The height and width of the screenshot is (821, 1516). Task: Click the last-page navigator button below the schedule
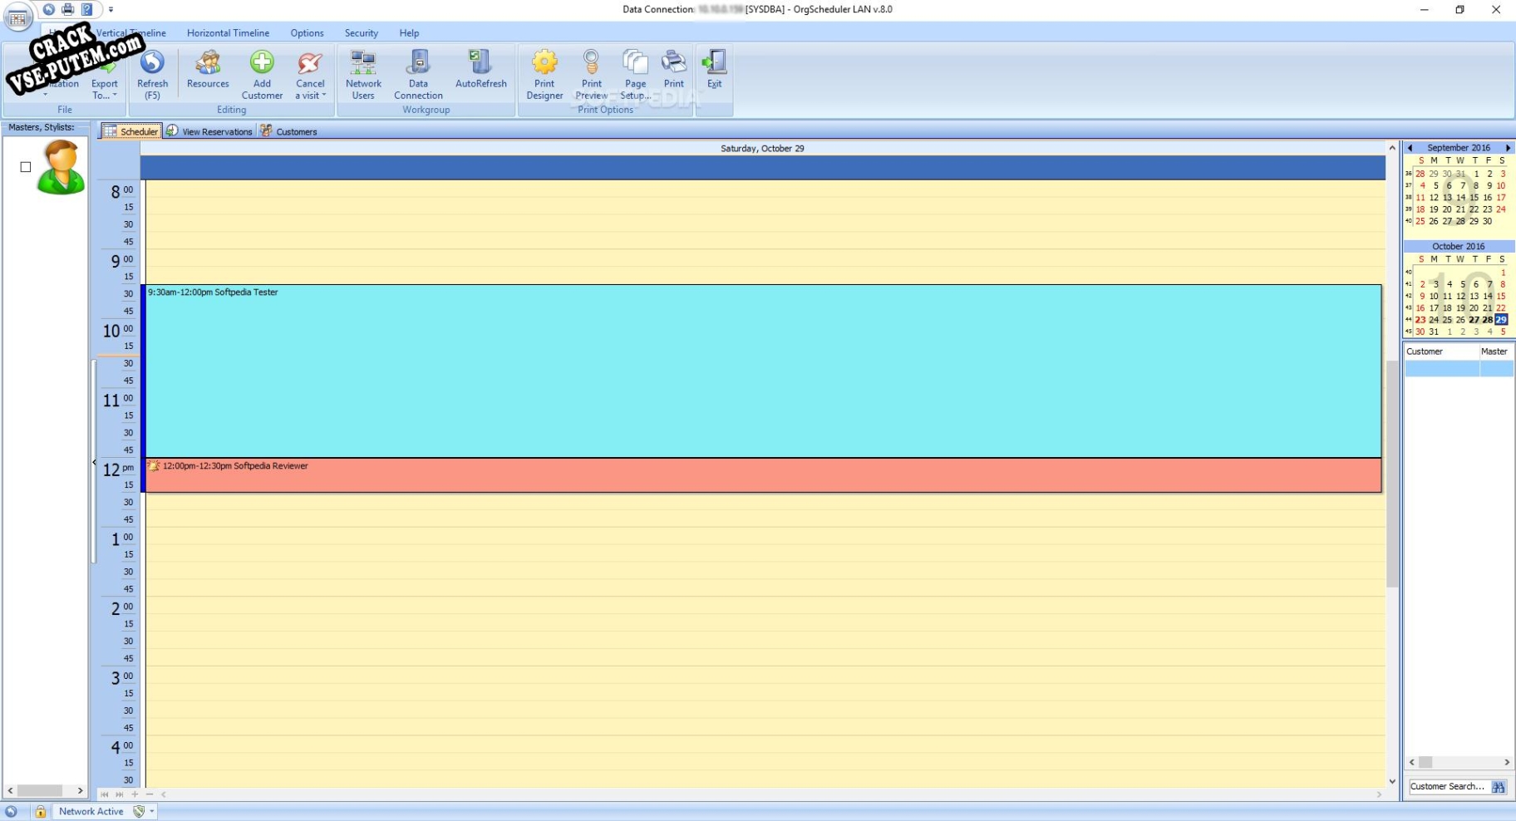[120, 794]
